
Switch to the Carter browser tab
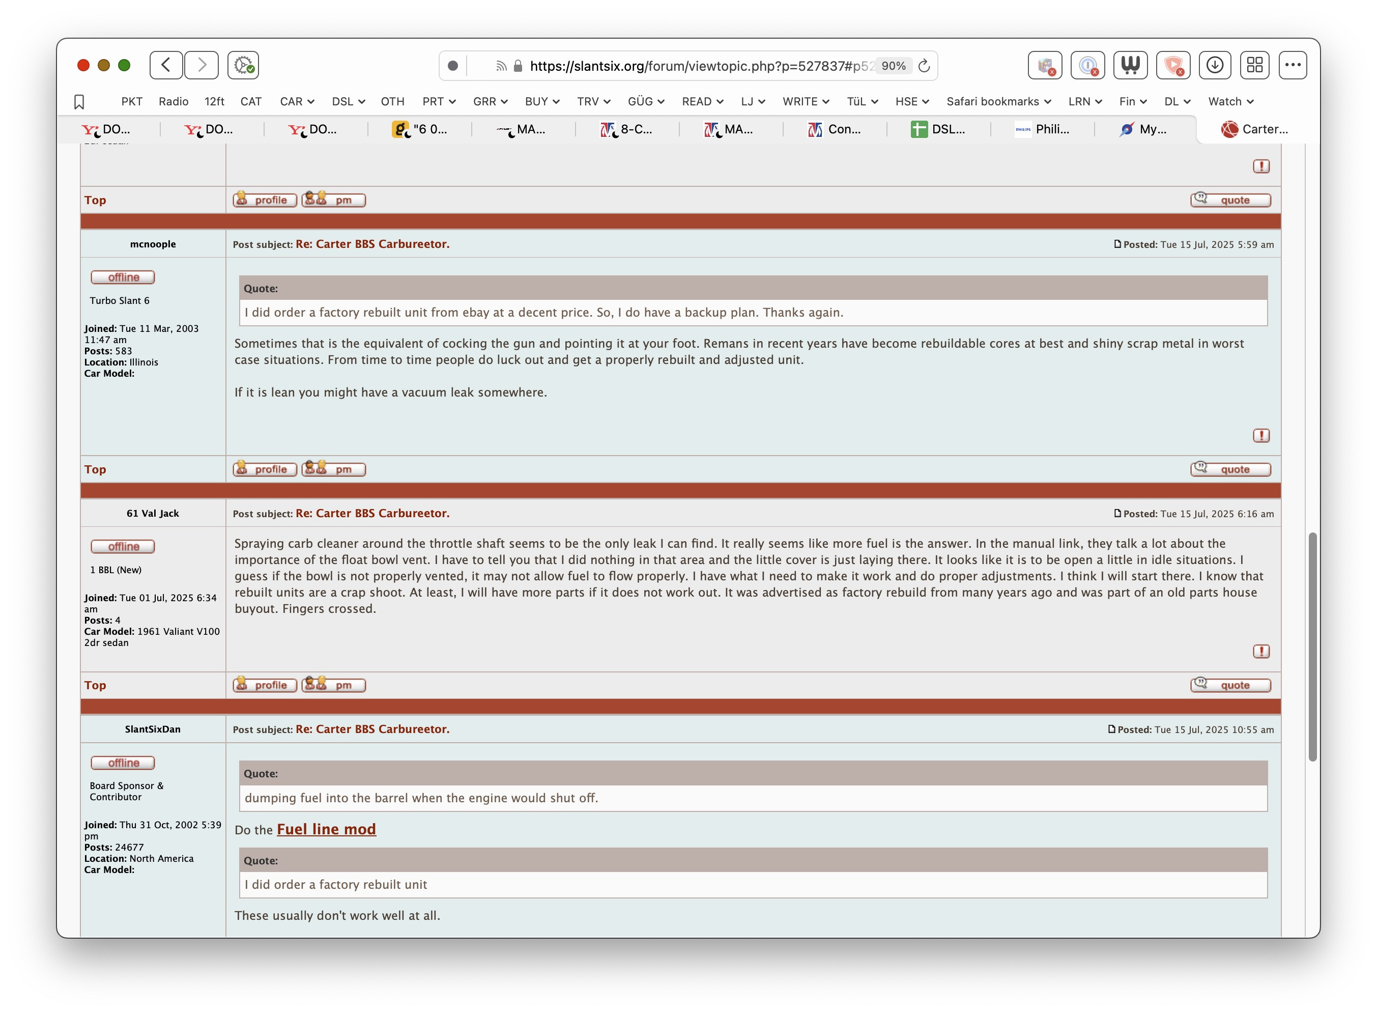1255,129
